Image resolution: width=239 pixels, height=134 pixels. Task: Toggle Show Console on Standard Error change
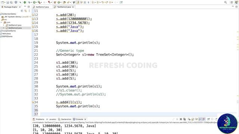point(204,119)
